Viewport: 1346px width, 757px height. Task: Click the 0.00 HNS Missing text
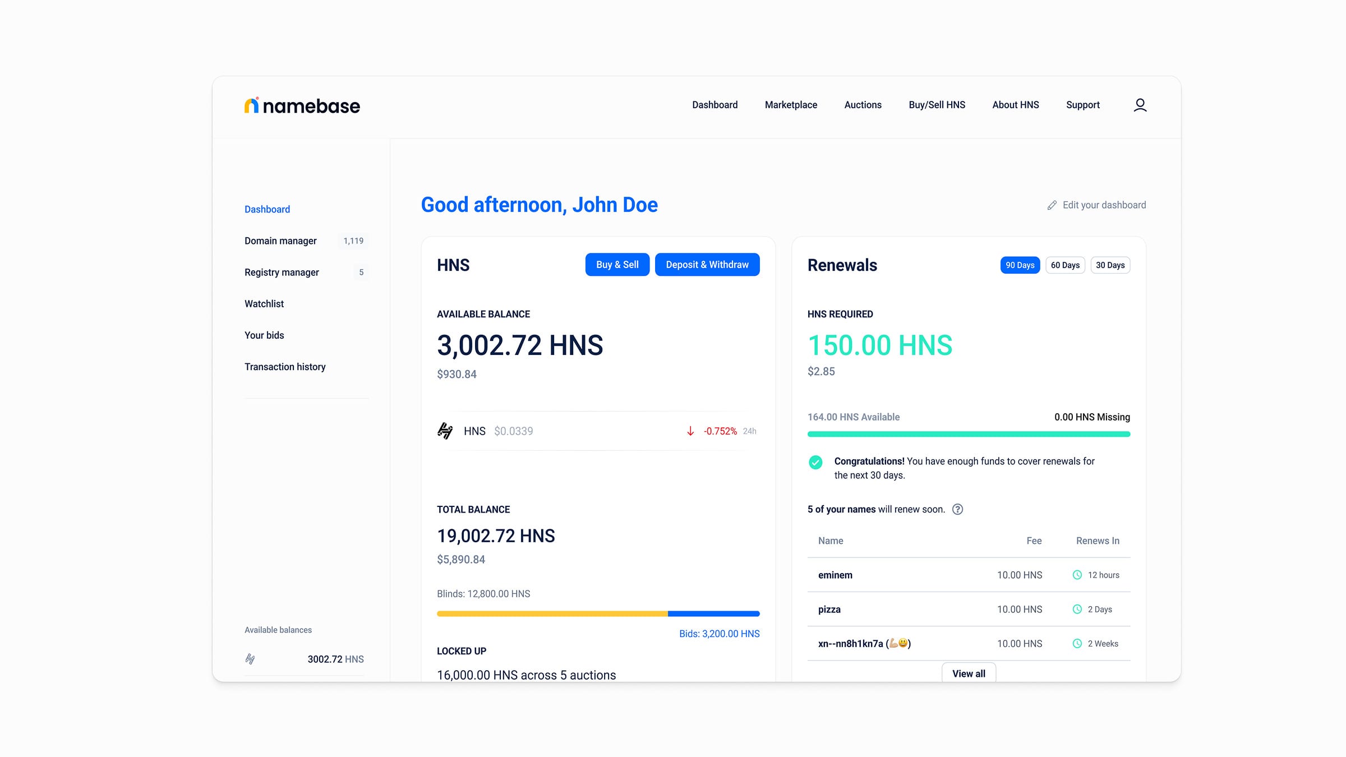coord(1092,417)
